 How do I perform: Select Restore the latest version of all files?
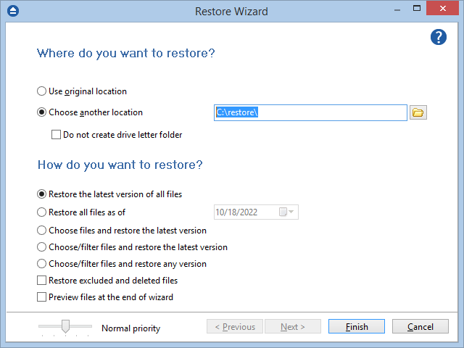41,194
